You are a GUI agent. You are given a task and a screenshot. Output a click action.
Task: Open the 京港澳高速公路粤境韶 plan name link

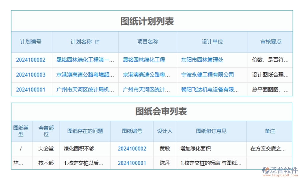[x=85, y=75]
